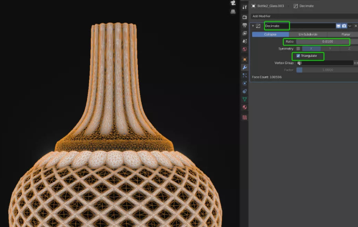Remove the Decimate modifier
This screenshot has width=358, height=227.
356,26
